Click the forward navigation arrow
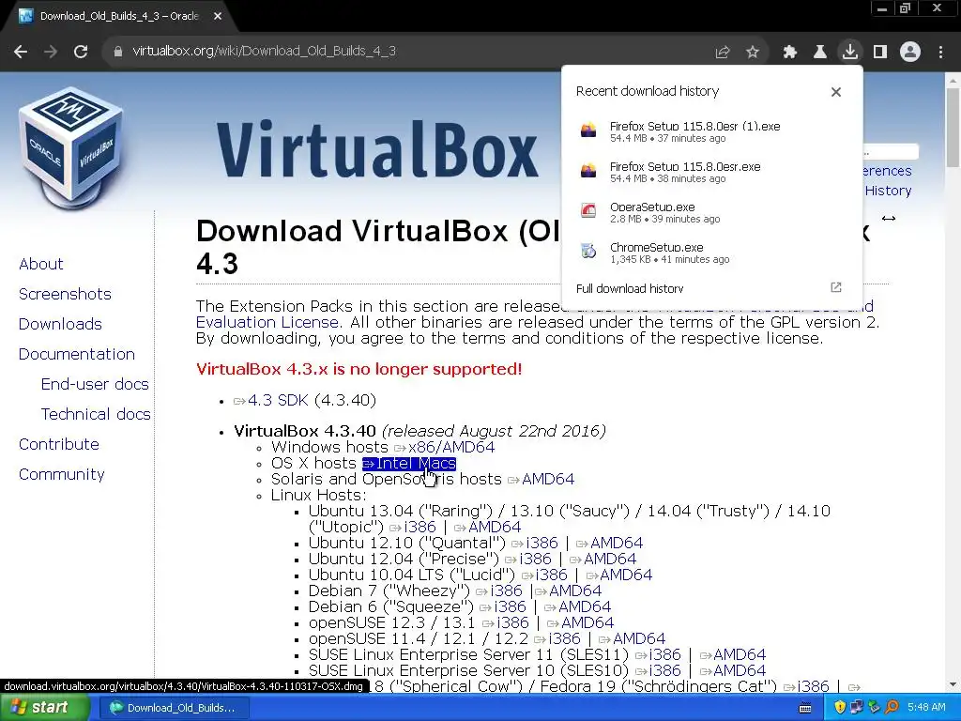Image resolution: width=961 pixels, height=721 pixels. tap(51, 52)
